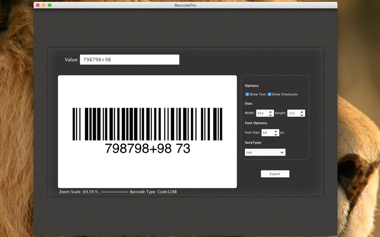Open the SaveType svg dropdown

(x=265, y=152)
